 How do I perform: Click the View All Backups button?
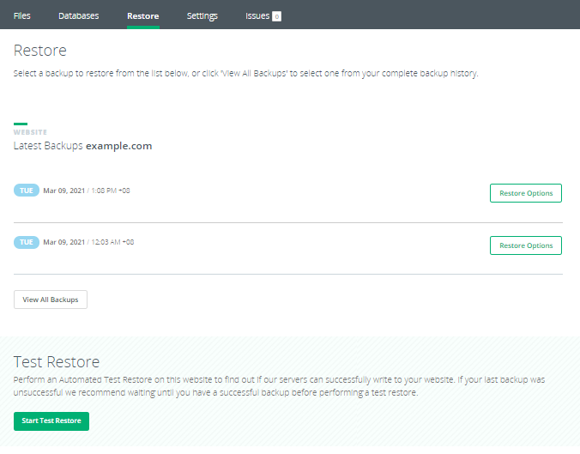click(x=51, y=300)
